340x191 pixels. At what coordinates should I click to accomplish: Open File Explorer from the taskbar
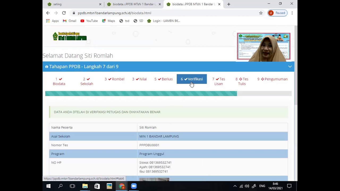(x=85, y=186)
